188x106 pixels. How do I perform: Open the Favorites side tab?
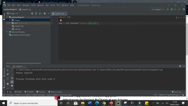click(x=4, y=84)
